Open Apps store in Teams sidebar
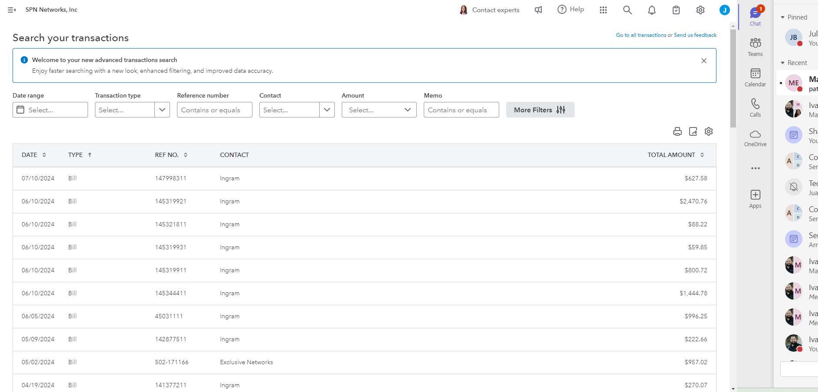Screen dimensions: 818x392 coord(756,199)
